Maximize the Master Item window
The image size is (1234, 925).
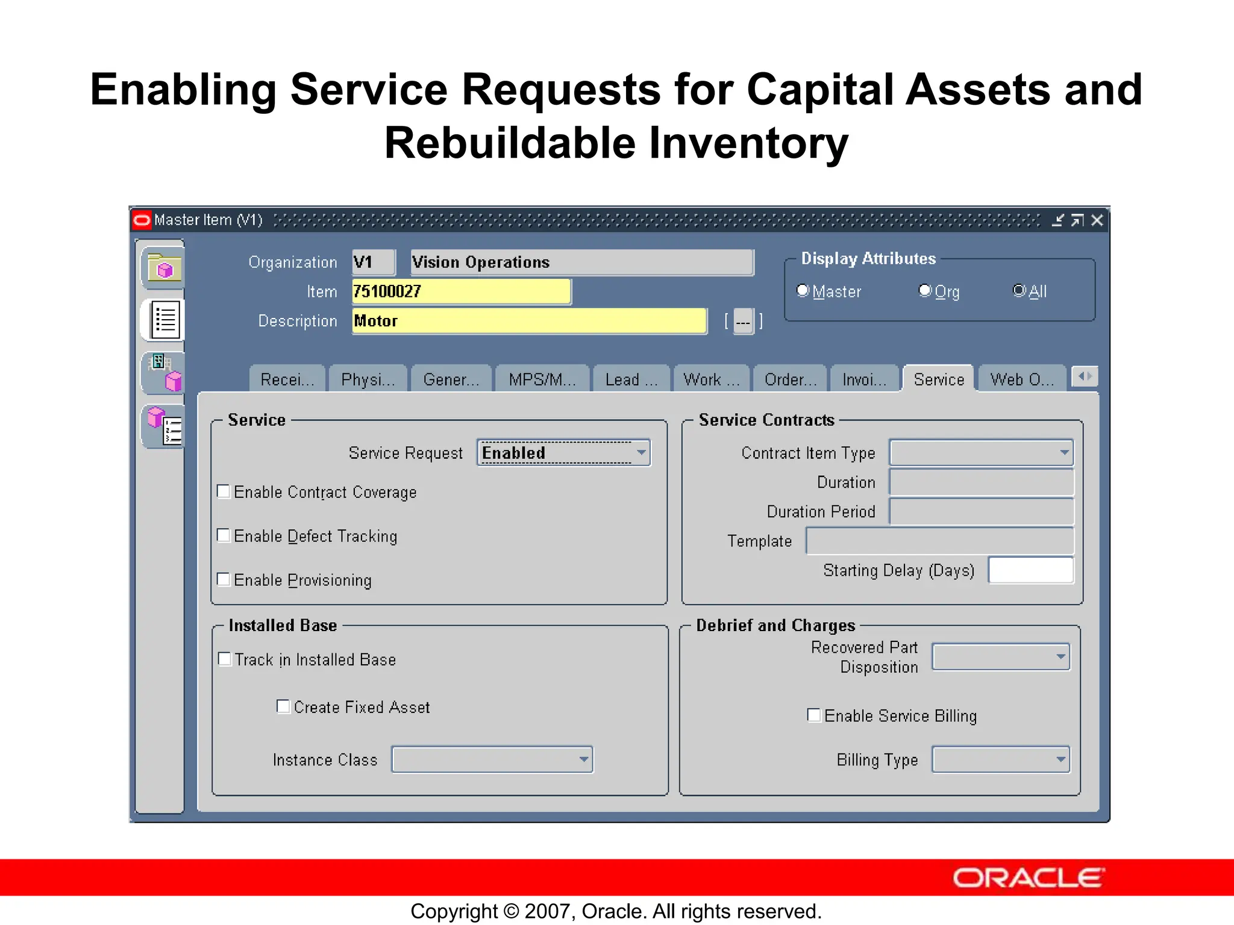[1077, 220]
